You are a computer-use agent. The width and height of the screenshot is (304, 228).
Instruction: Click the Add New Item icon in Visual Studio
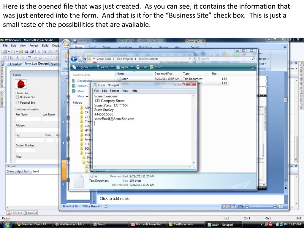(x=13, y=52)
